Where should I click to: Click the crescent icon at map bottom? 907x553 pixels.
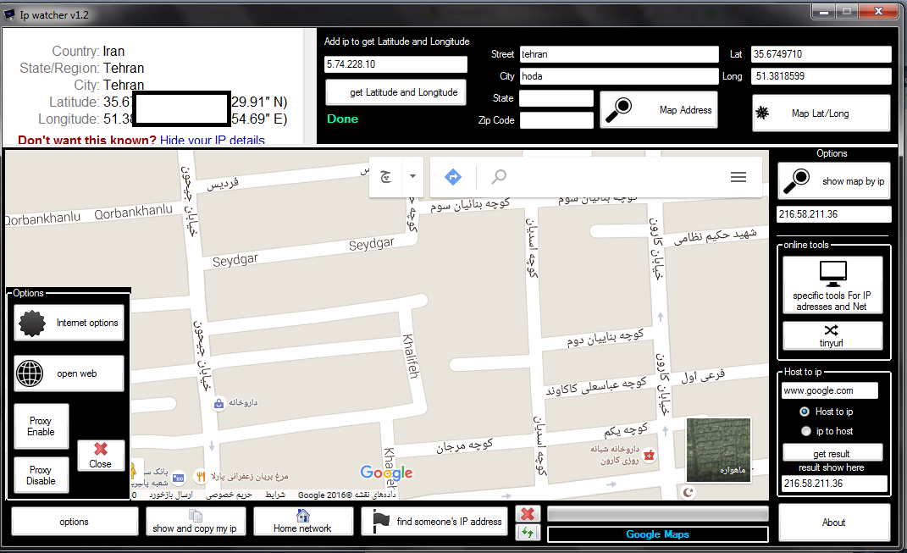click(x=688, y=492)
